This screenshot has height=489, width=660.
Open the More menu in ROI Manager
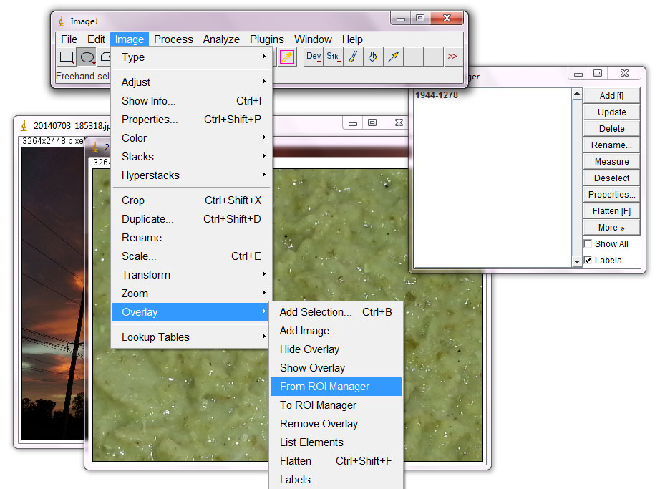coord(611,227)
